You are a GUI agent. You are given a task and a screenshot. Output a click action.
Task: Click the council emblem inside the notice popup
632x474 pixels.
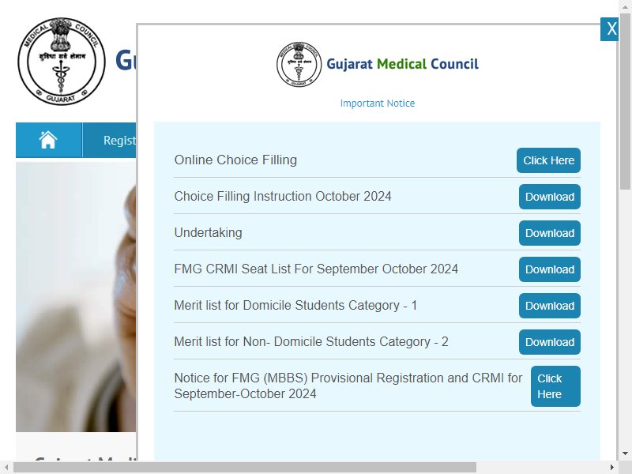(299, 64)
